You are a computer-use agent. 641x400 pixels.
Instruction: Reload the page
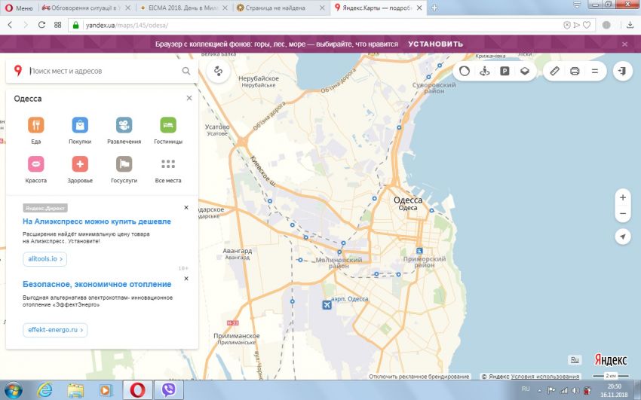pyautogui.click(x=41, y=25)
